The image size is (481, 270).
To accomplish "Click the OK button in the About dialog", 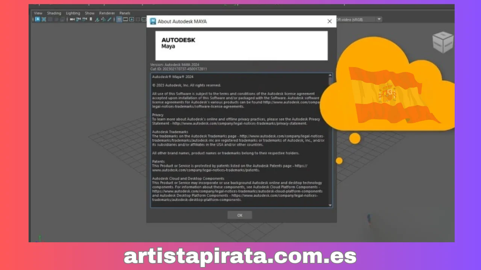I will (240, 215).
